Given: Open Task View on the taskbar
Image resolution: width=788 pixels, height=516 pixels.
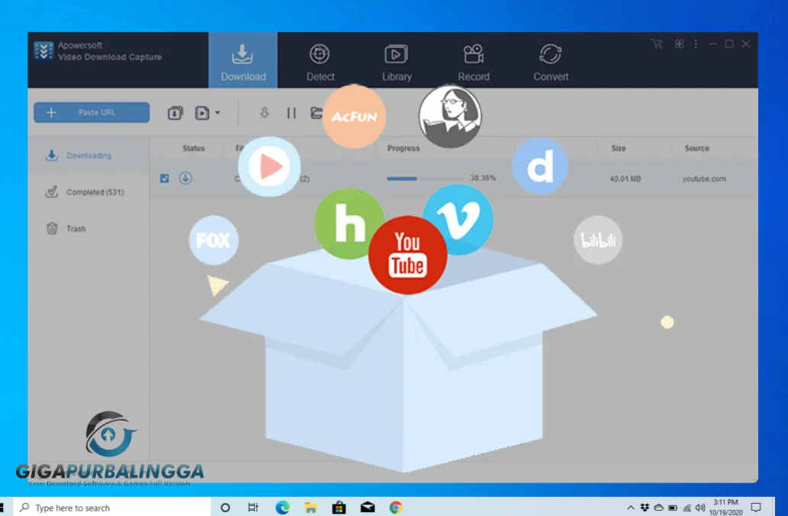Looking at the screenshot, I should pos(252,508).
